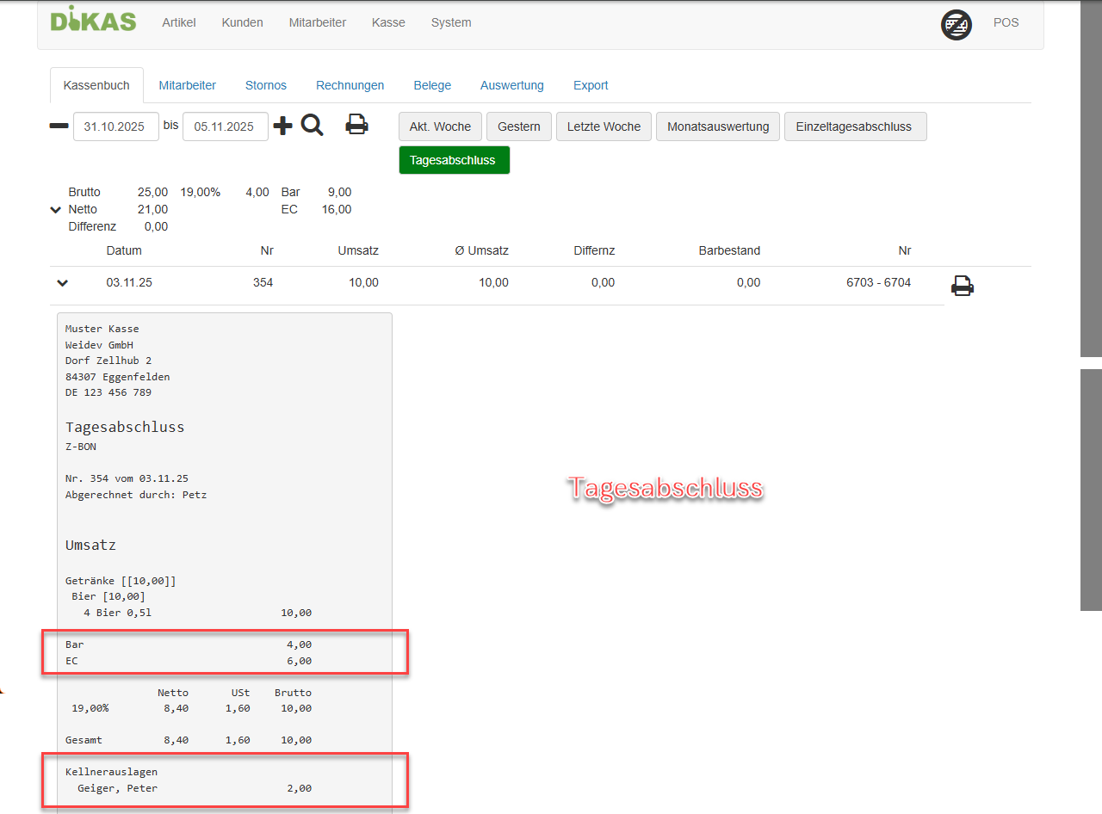Click the Monatsauswertung button
The image size is (1102, 814).
[718, 126]
